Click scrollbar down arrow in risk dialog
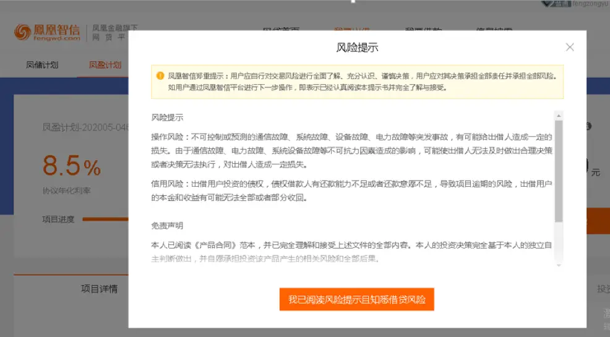 point(559,265)
